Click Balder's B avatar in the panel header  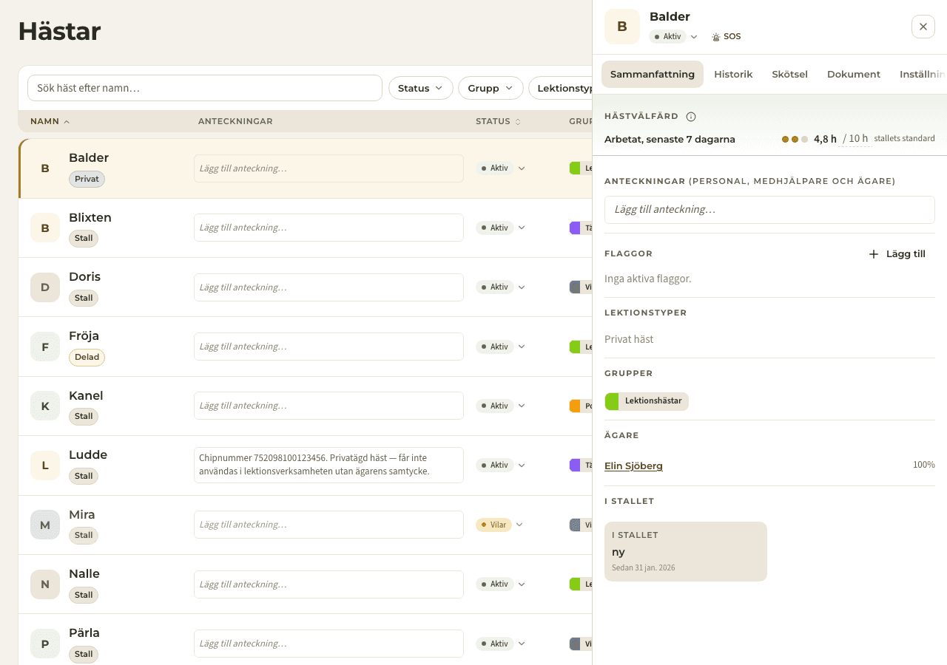(622, 27)
